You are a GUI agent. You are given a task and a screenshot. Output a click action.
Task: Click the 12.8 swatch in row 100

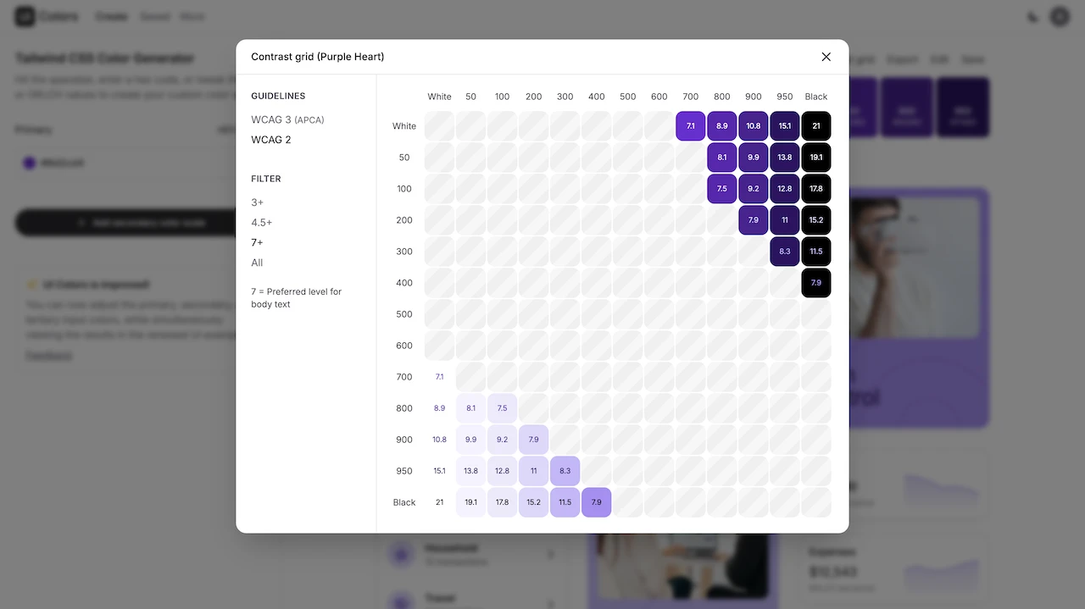[785, 189]
